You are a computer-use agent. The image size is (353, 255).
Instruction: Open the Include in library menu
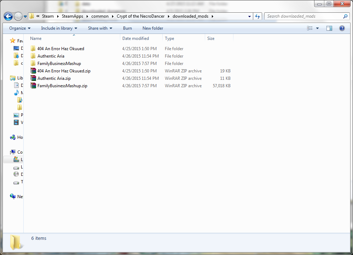coord(59,28)
